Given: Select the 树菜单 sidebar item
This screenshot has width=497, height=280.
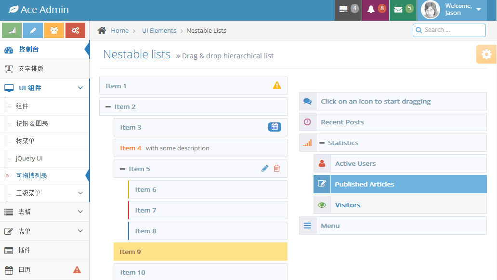Looking at the screenshot, I should 25,141.
